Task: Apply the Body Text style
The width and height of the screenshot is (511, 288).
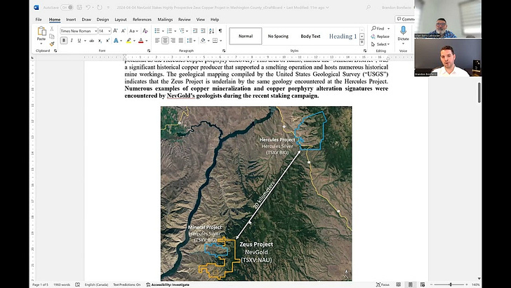Action: pos(310,37)
